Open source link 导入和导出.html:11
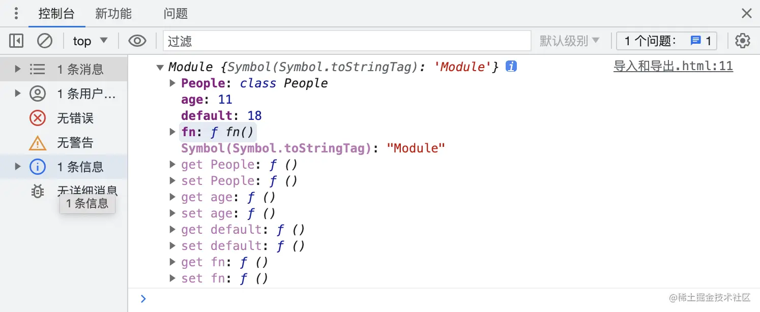The image size is (760, 312). [x=673, y=66]
